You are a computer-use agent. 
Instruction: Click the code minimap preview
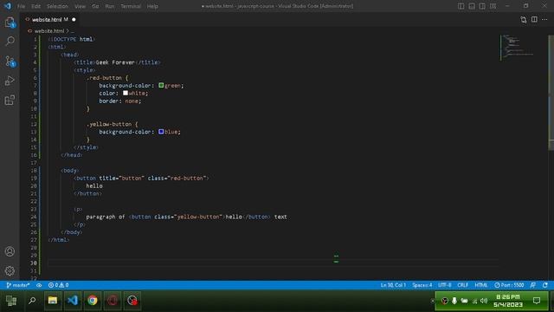click(x=518, y=48)
